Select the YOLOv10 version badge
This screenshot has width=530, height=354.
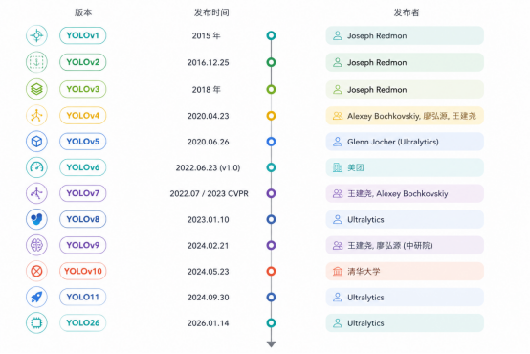tap(83, 271)
